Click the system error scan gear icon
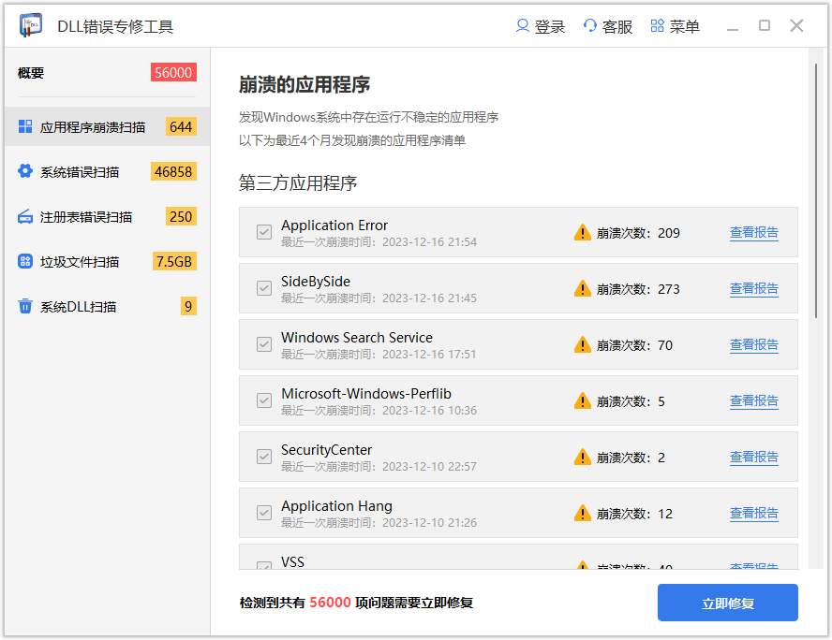832x640 pixels. (25, 171)
